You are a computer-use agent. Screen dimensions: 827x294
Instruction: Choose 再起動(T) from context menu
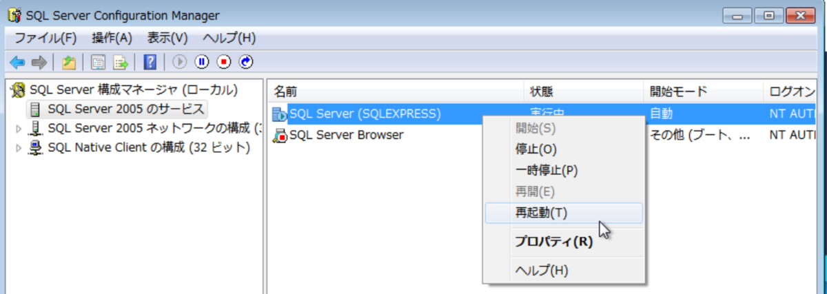coord(564,213)
